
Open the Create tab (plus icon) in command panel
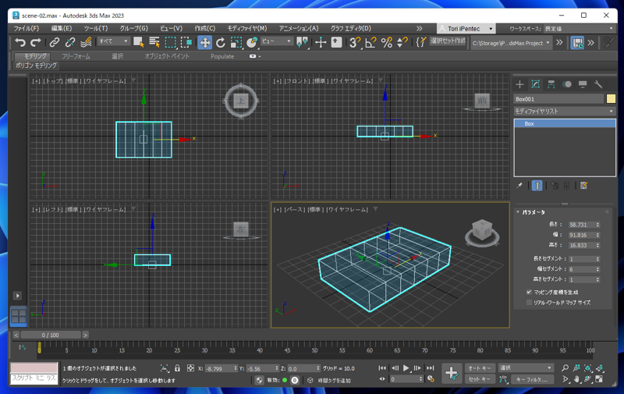pos(519,84)
